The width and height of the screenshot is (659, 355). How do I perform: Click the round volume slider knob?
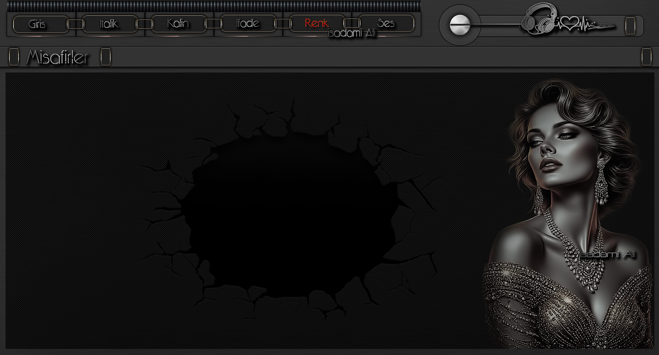click(460, 25)
